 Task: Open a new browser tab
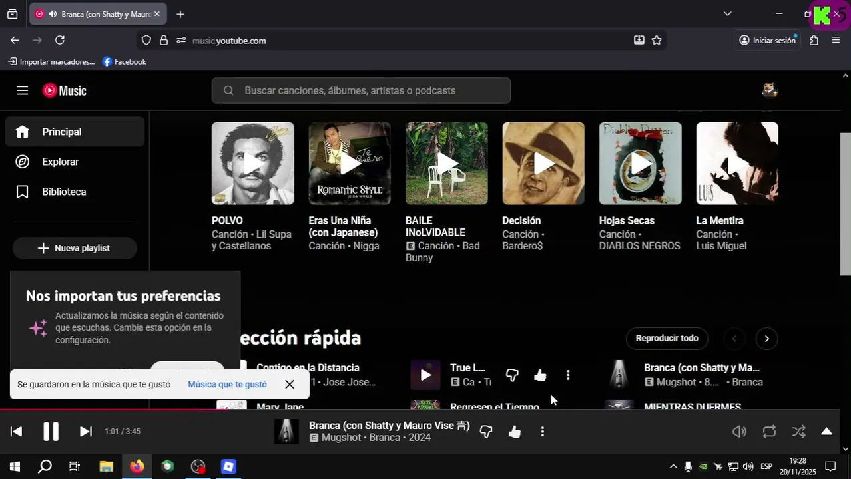pyautogui.click(x=180, y=14)
